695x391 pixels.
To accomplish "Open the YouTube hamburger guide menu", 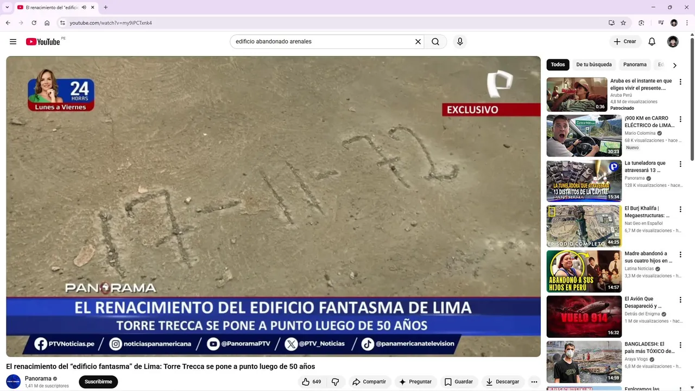I will [13, 42].
